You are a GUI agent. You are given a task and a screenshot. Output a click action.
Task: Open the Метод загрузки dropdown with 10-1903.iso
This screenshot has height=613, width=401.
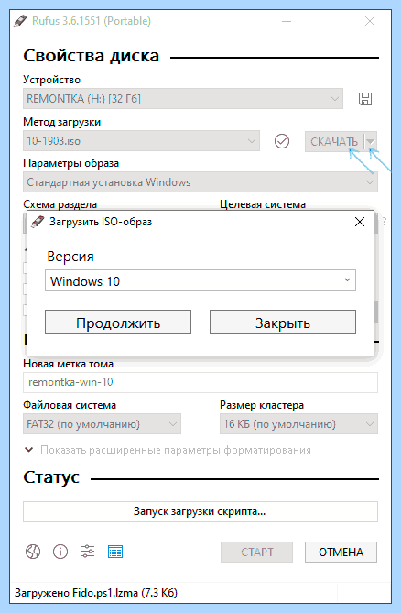pos(141,141)
